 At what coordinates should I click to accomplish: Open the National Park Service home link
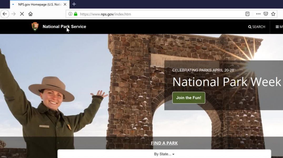click(64, 27)
